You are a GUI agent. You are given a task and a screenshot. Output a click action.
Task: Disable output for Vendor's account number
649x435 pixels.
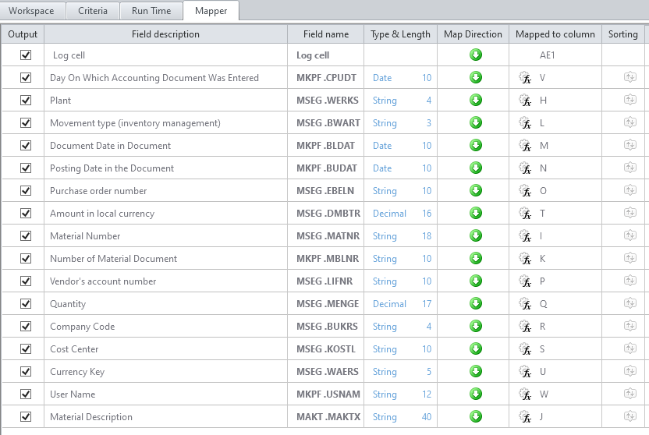coord(25,281)
